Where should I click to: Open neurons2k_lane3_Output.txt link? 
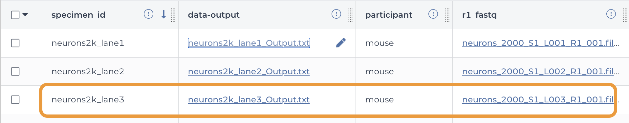click(249, 99)
